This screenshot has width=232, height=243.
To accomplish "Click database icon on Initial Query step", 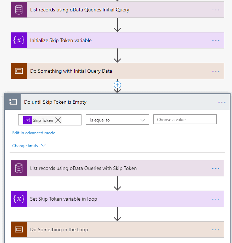I will coord(19,10).
